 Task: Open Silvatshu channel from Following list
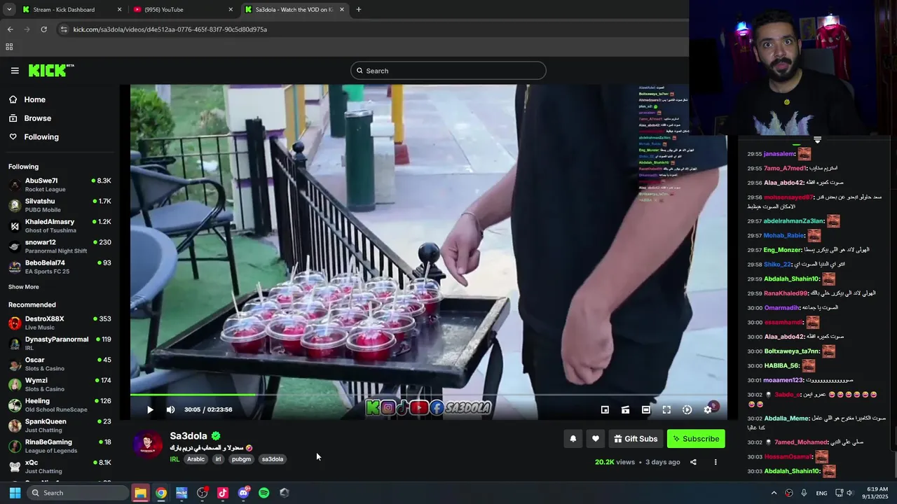tap(59, 205)
